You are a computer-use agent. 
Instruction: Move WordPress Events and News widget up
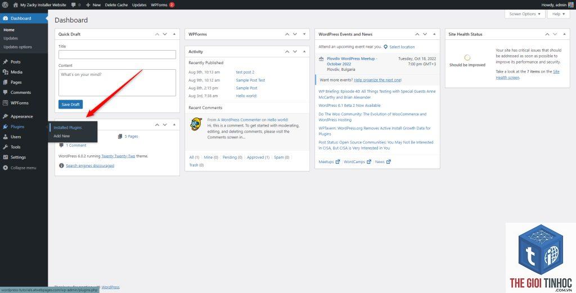coord(417,34)
